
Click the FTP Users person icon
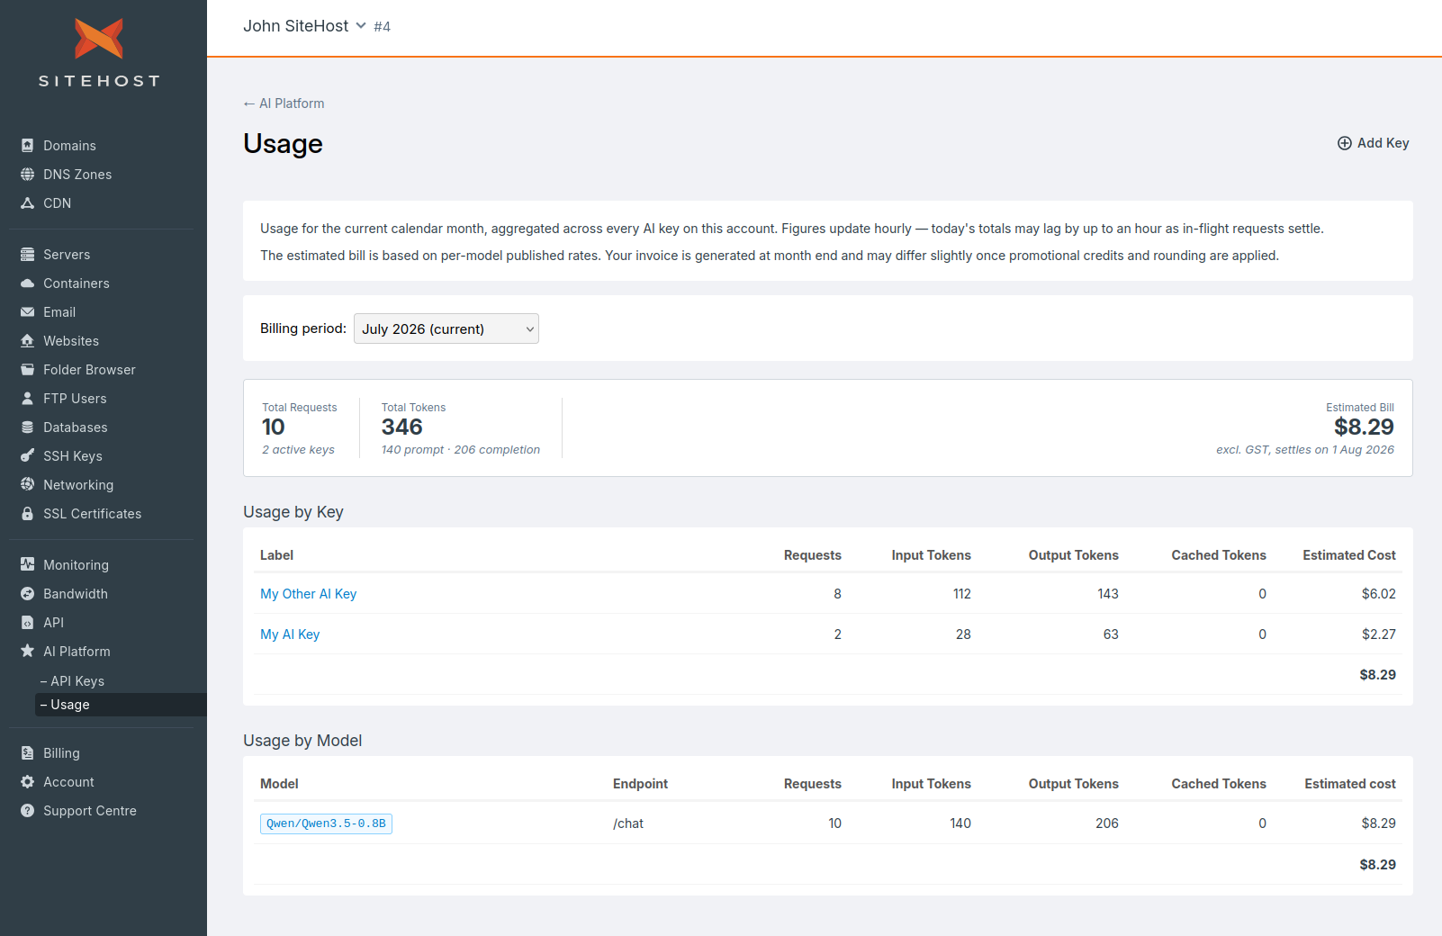[x=28, y=399]
